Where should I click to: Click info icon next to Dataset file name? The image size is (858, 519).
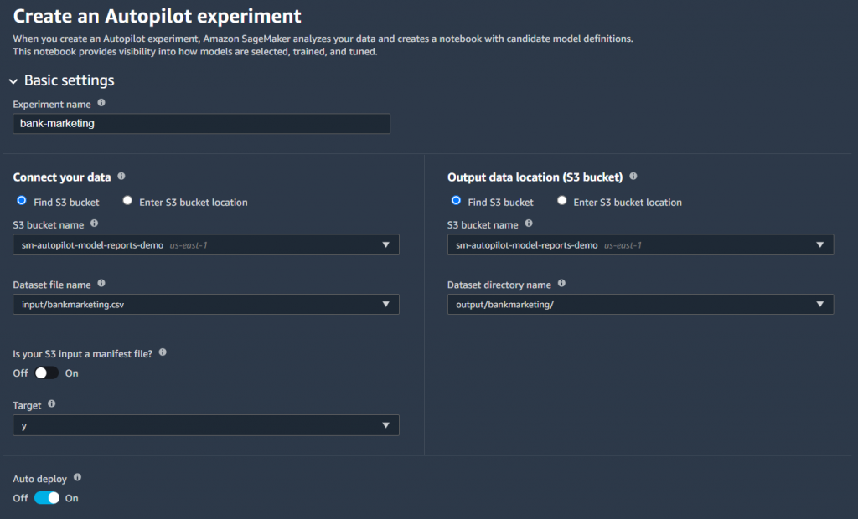click(x=101, y=285)
